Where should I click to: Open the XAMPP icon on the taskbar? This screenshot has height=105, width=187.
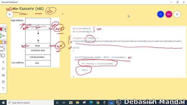[x=71, y=102]
